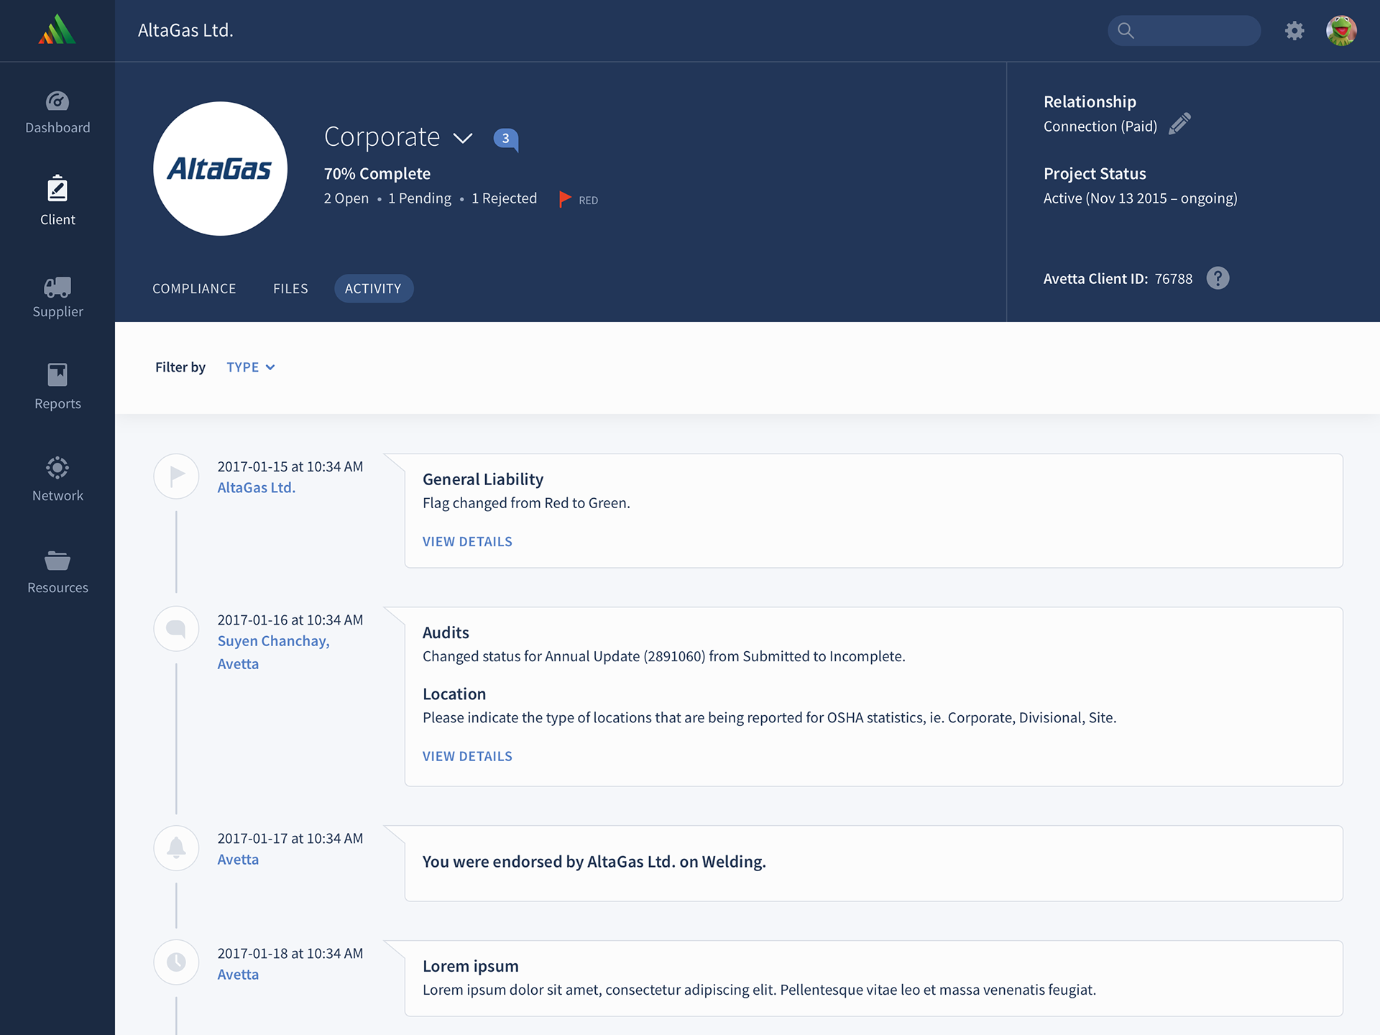The width and height of the screenshot is (1380, 1035).
Task: Open the Resources folder icon
Action: click(x=57, y=561)
